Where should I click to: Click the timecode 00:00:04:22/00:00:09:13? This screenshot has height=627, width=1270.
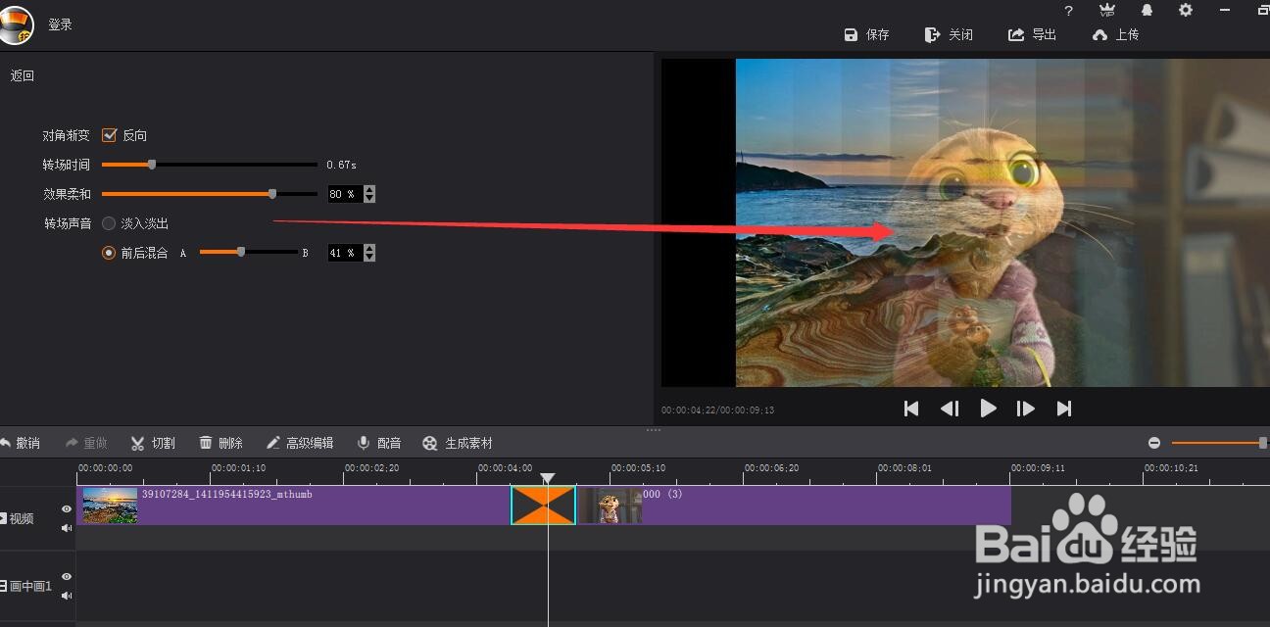717,410
